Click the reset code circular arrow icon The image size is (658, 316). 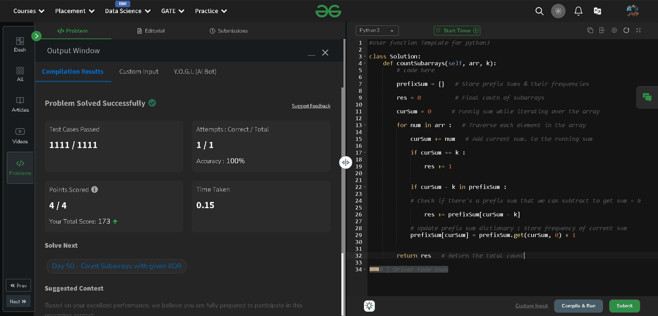(626, 31)
